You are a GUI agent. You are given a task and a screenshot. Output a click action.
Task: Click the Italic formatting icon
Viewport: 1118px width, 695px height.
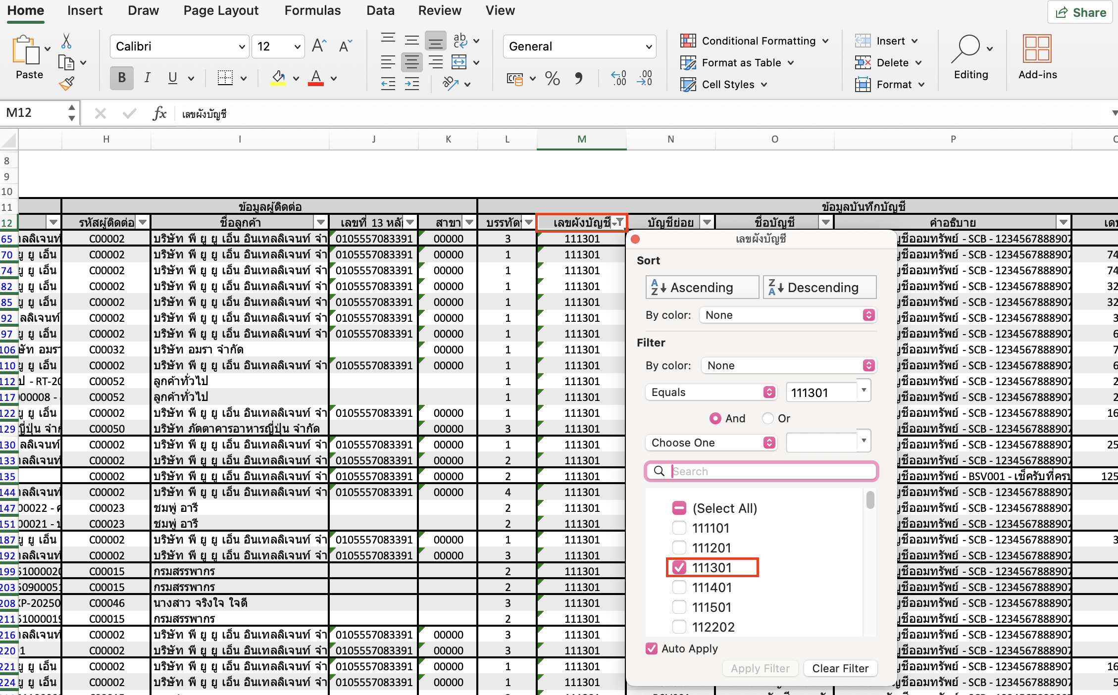point(147,78)
